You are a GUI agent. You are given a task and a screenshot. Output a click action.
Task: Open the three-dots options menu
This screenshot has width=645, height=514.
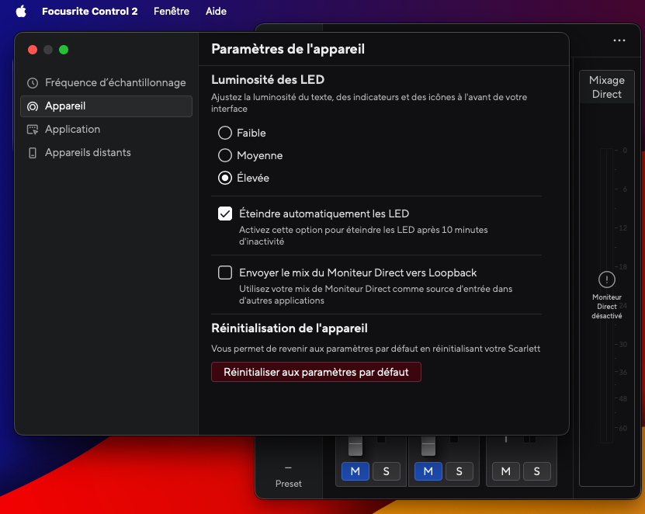[619, 40]
